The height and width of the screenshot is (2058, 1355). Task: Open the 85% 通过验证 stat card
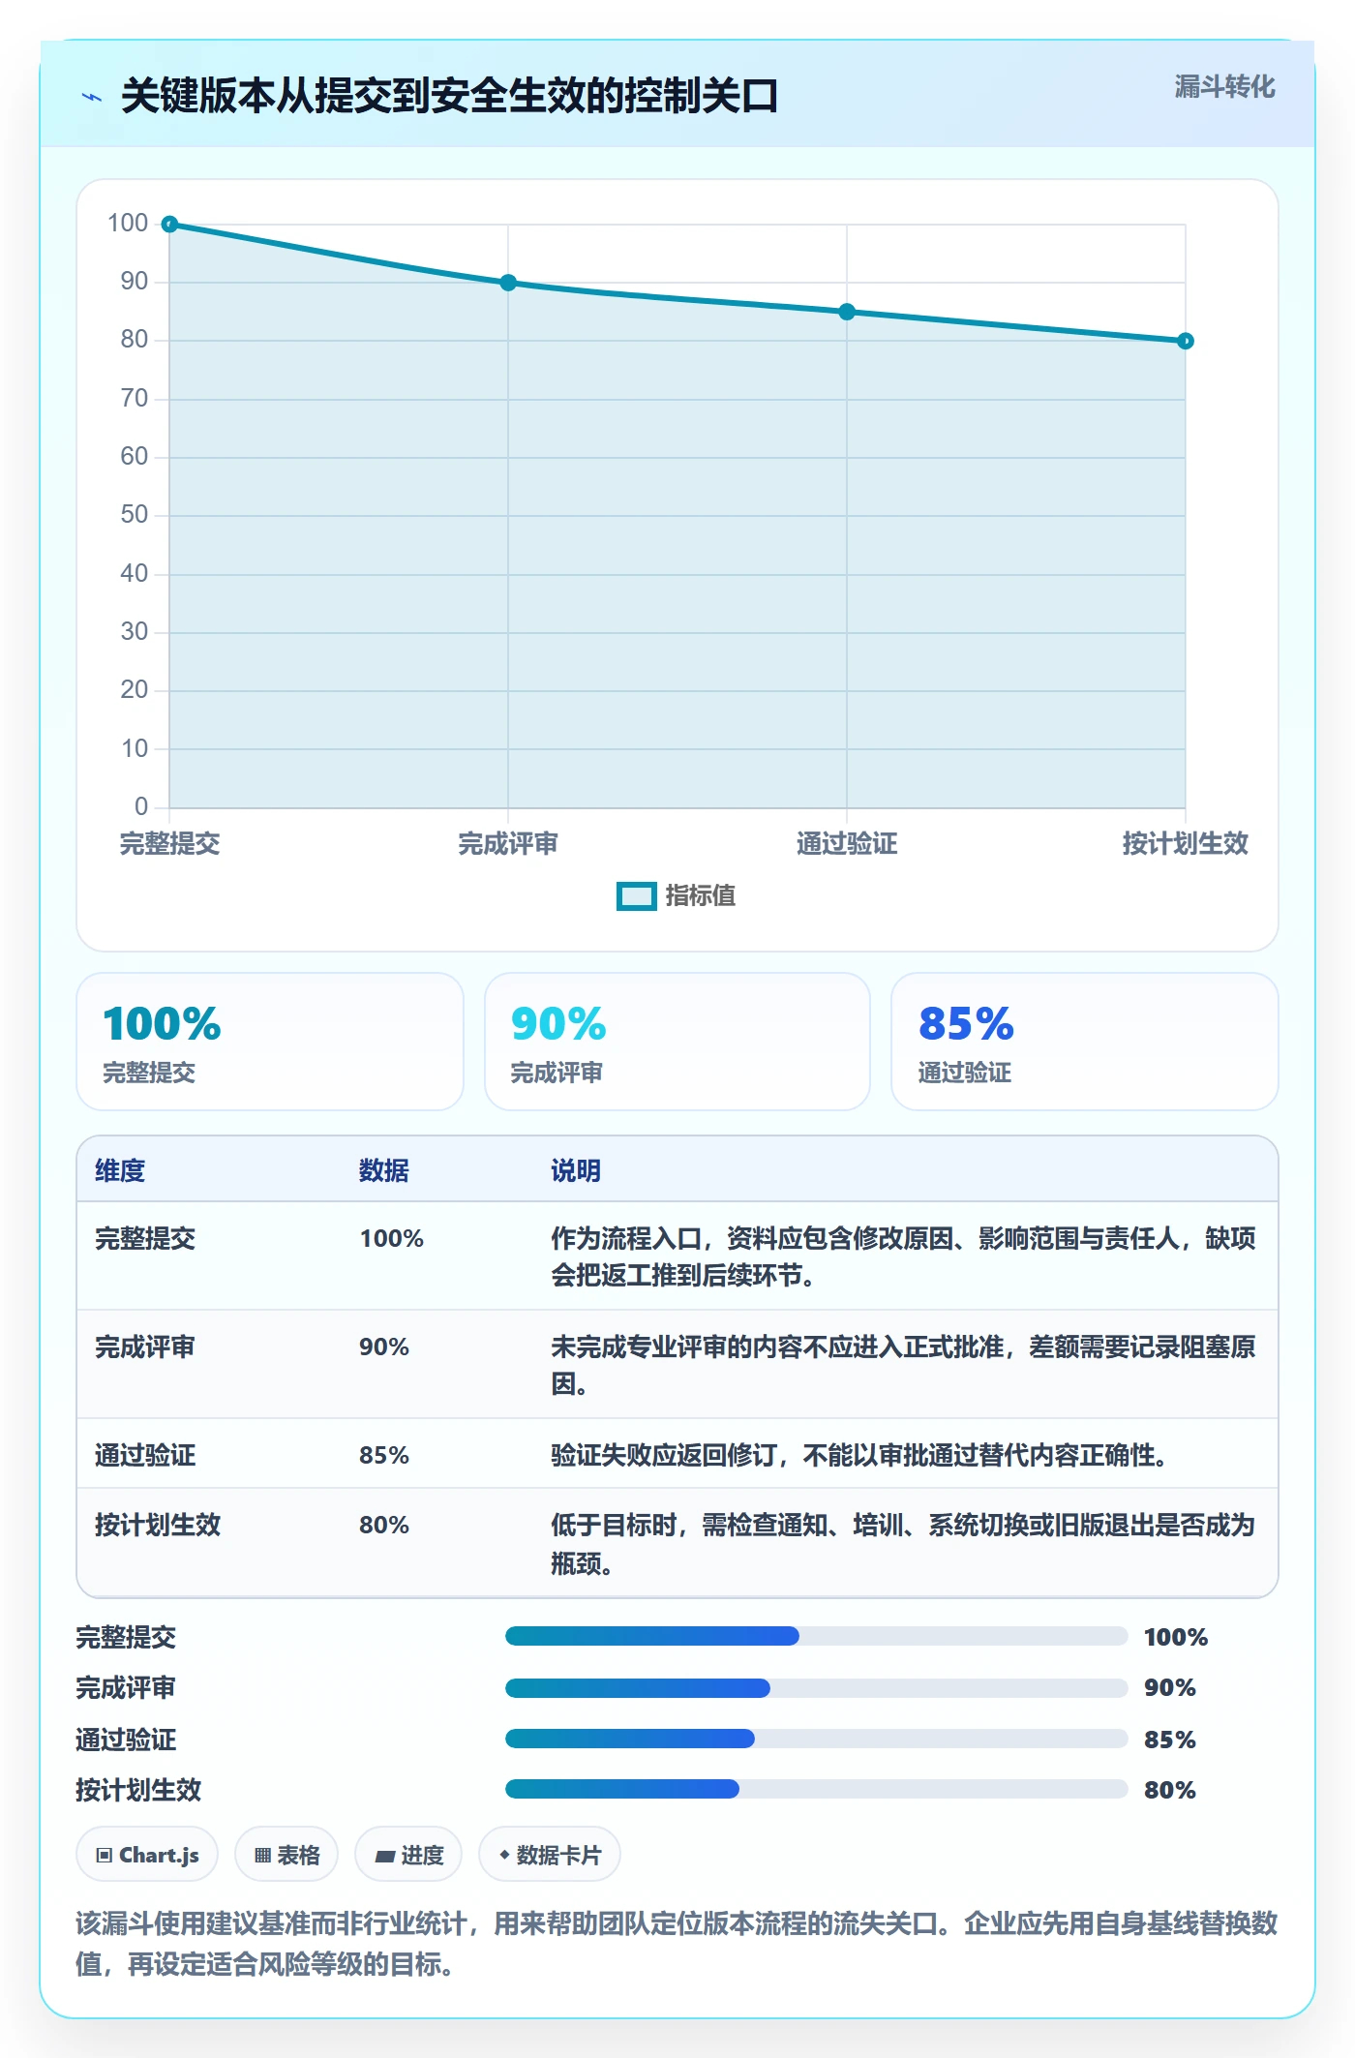(x=1085, y=1042)
